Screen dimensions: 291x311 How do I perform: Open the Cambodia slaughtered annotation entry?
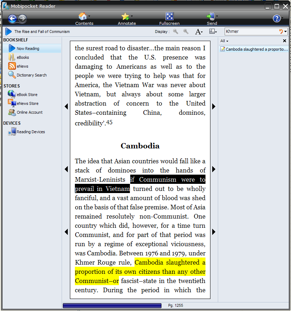coord(254,49)
